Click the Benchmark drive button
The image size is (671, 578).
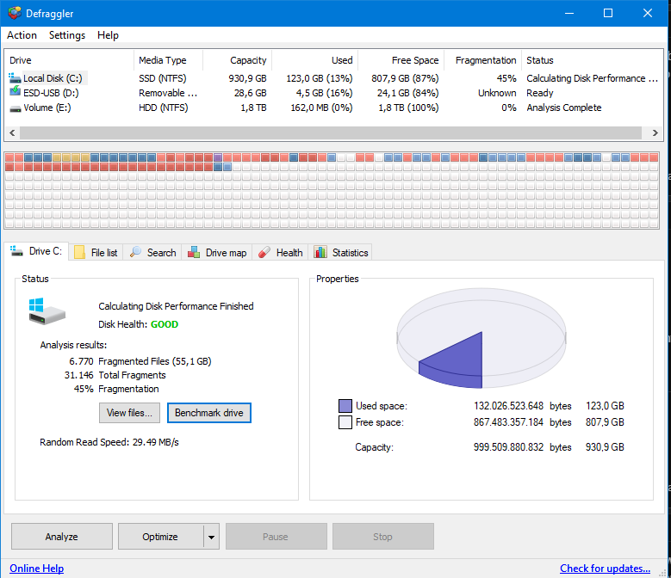pos(208,413)
